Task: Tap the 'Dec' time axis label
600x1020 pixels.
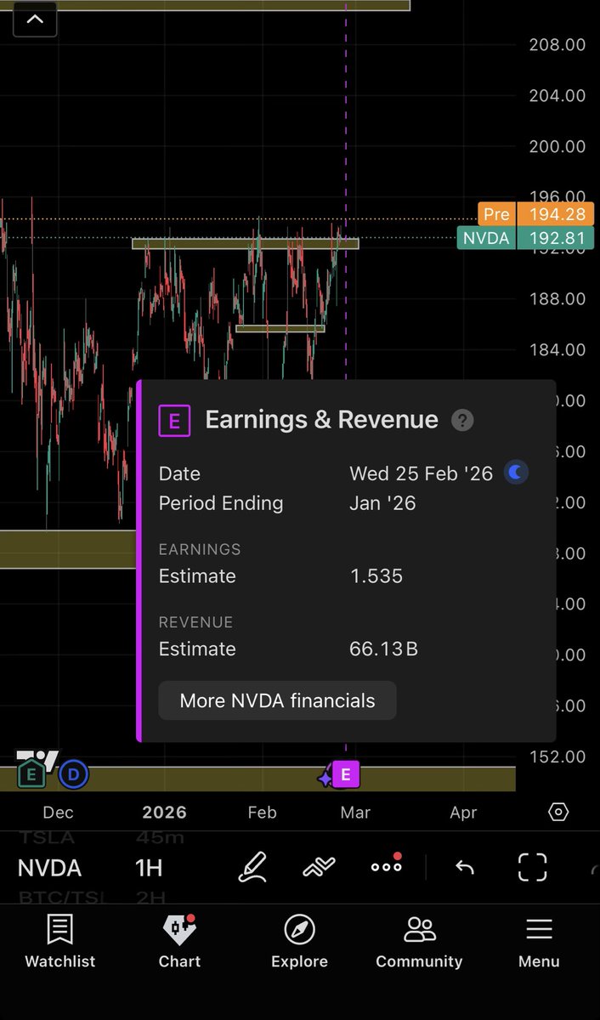Action: (x=58, y=813)
